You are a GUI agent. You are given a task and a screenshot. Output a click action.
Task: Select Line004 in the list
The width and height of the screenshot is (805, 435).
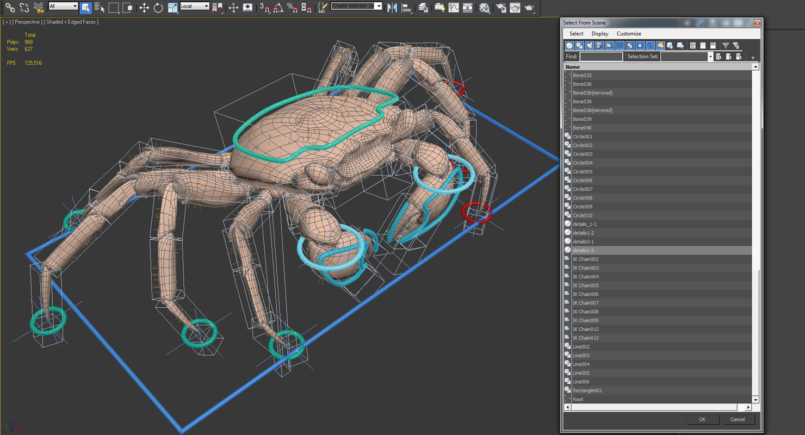point(658,364)
